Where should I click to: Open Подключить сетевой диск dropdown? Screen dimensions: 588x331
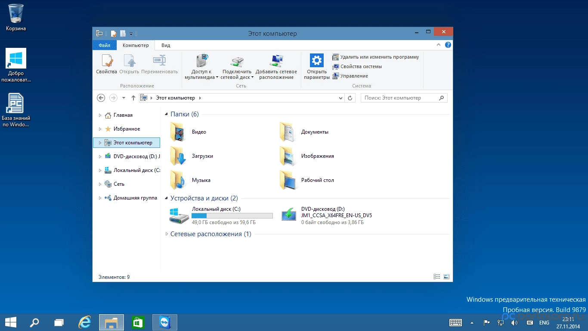[237, 66]
